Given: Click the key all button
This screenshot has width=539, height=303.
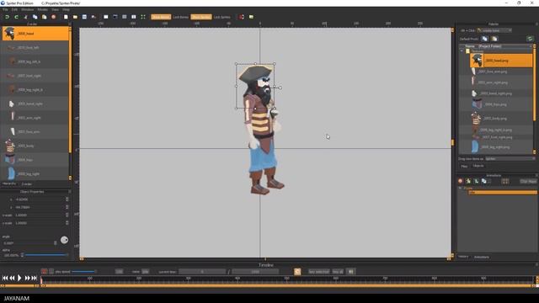Looking at the screenshot, I should click(x=338, y=272).
